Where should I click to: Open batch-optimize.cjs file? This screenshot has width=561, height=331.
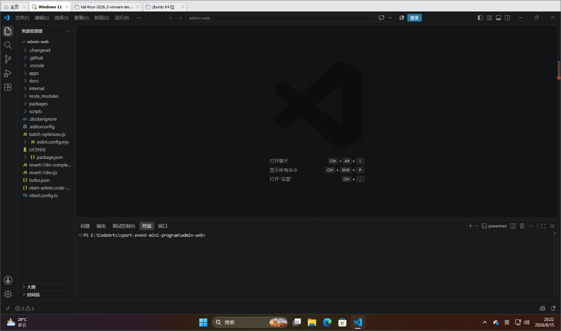(x=46, y=135)
